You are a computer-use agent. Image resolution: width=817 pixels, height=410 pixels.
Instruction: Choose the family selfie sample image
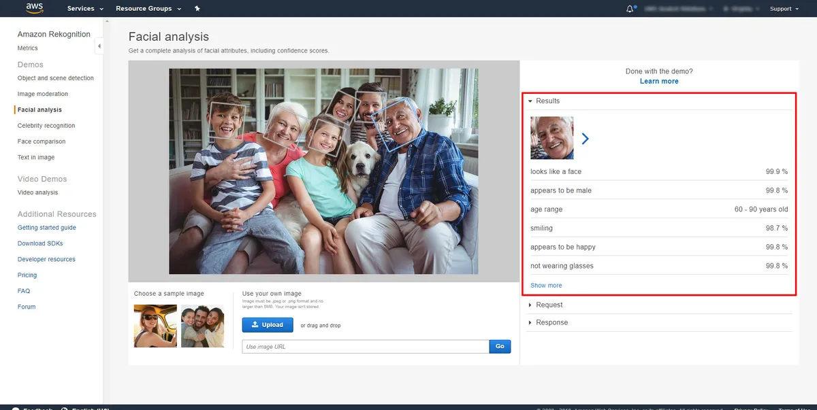[x=203, y=326]
